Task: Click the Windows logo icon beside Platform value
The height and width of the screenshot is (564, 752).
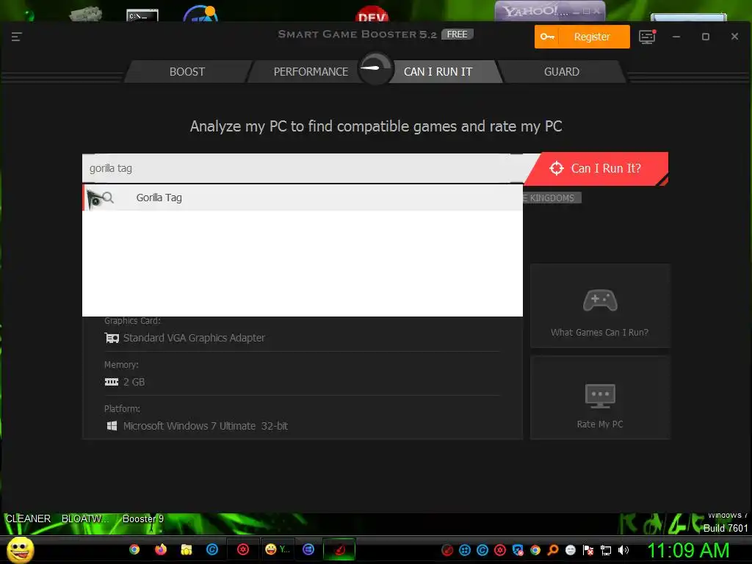Action: tap(112, 426)
